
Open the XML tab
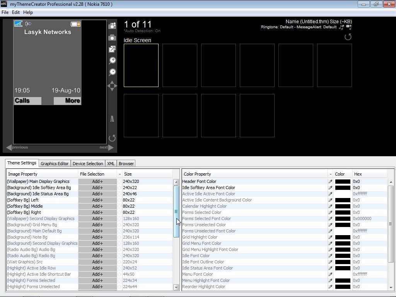[111, 163]
